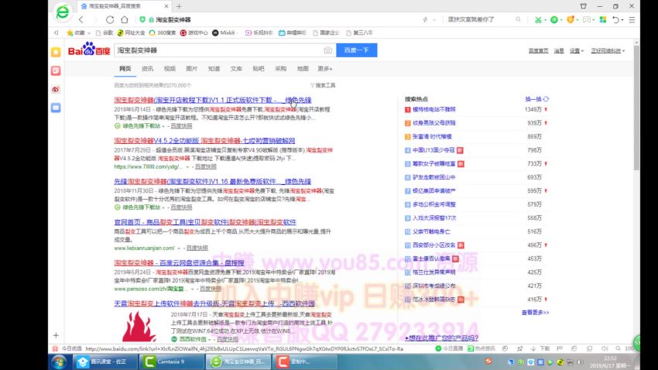Open result 淘宝裂变神器V4.5.2全功能版
Viewport: 658px width, 370px height.
pos(204,141)
